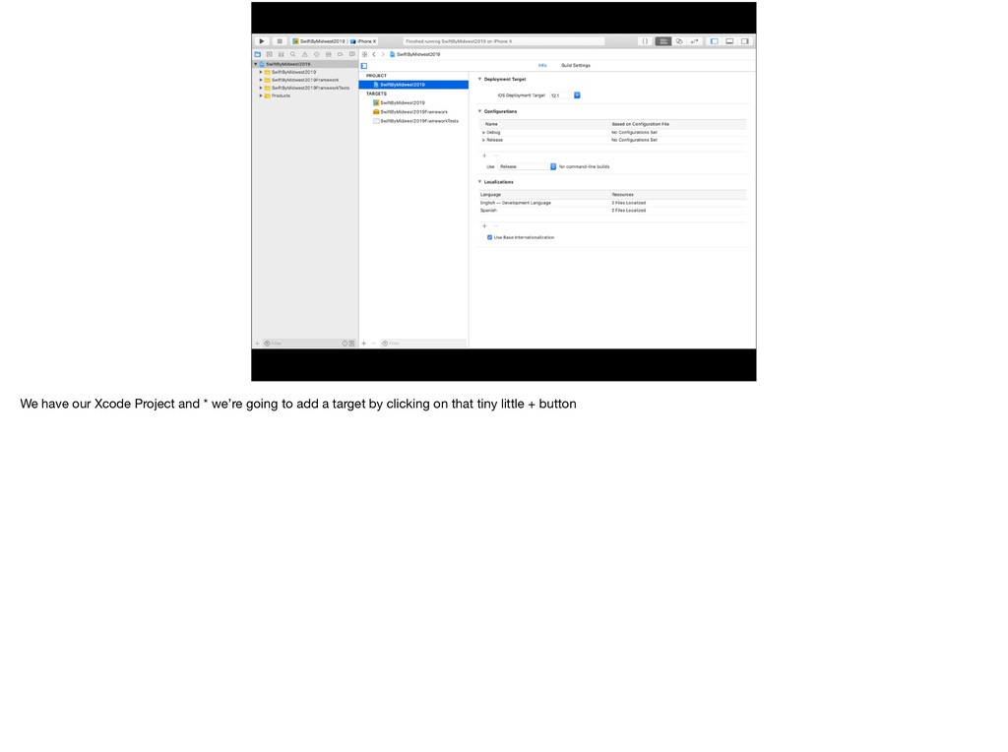The width and height of the screenshot is (1008, 752).
Task: Expand the SwiftByMidwest2019 folder in navigator
Action: pyautogui.click(x=261, y=72)
